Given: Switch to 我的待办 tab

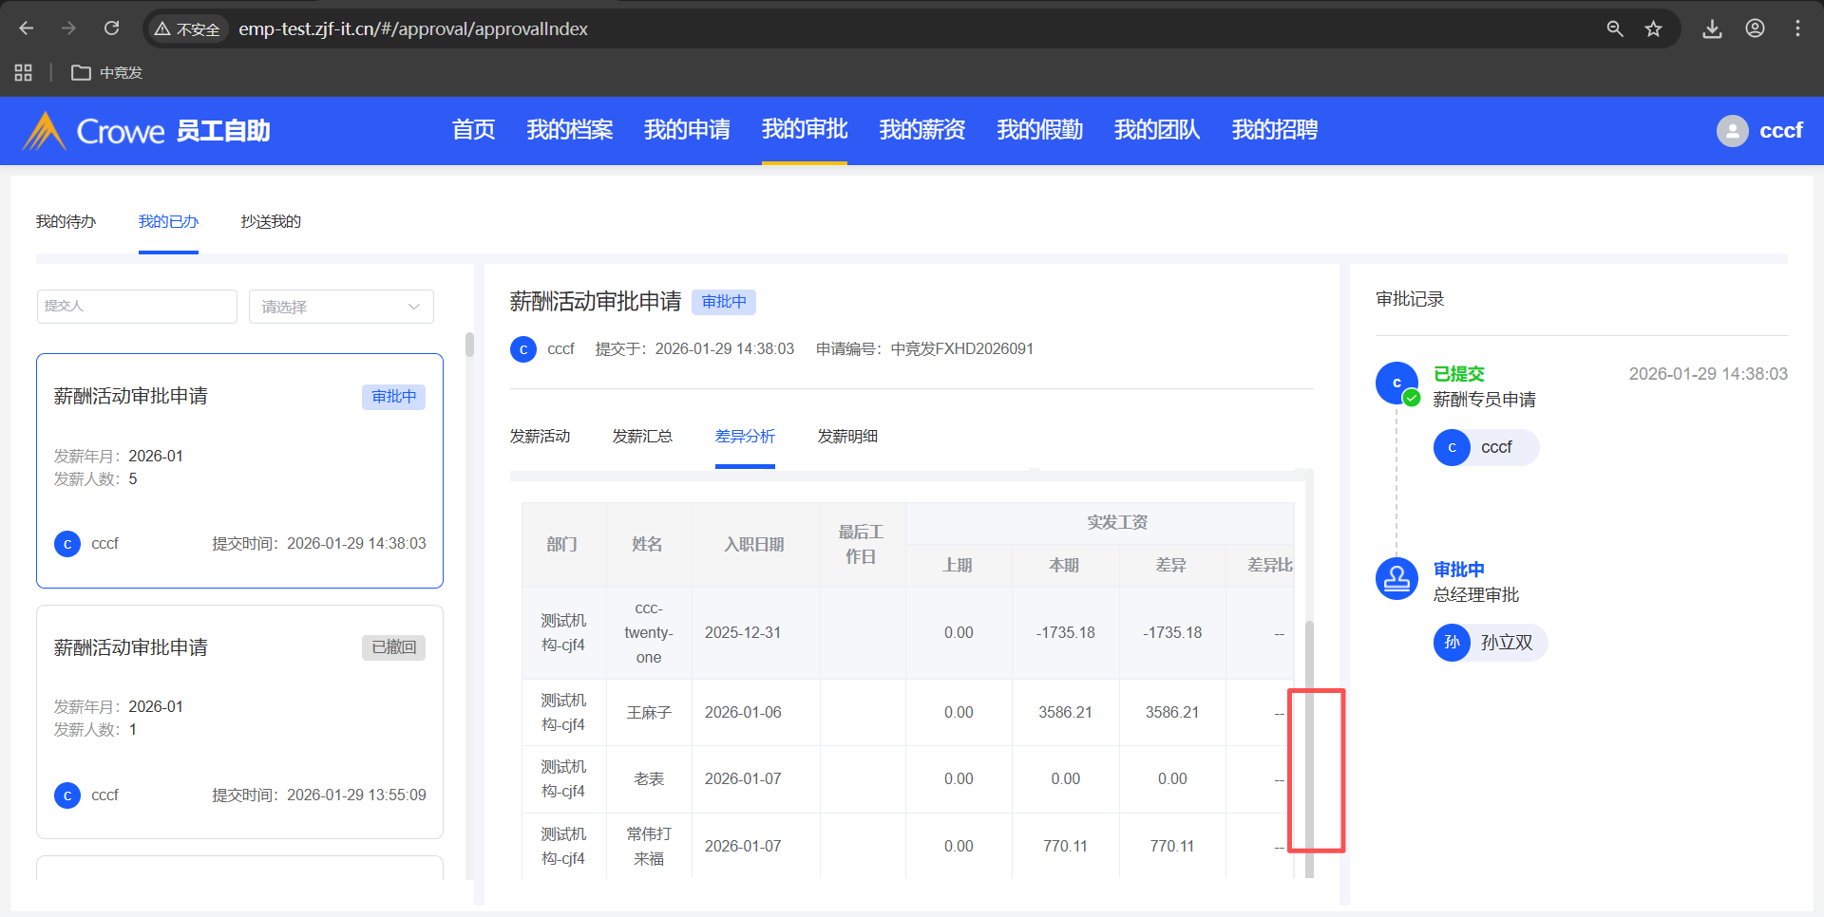Looking at the screenshot, I should point(66,221).
